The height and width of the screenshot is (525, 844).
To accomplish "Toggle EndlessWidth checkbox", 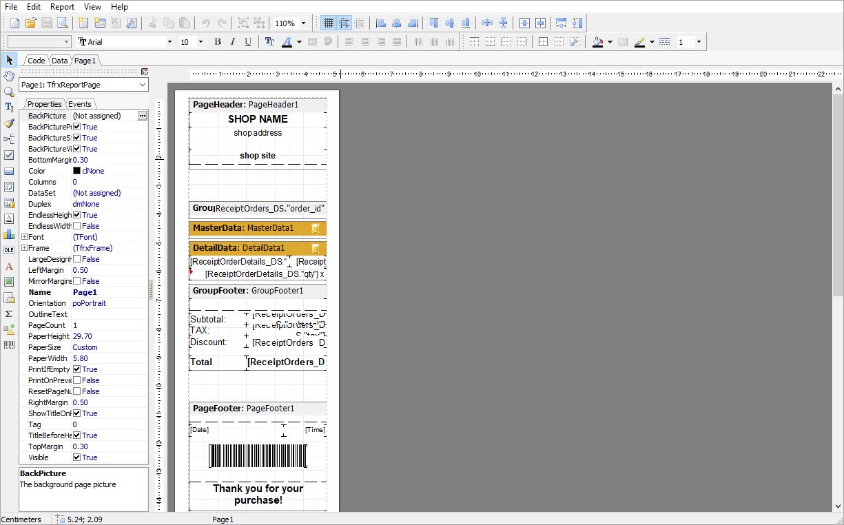I will point(77,226).
